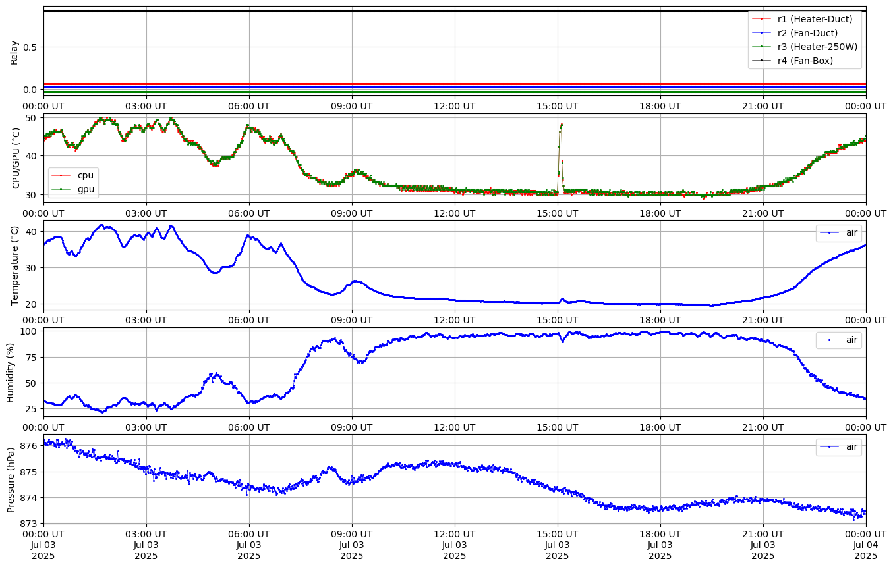This screenshot has height=567, width=893.
Task: Select the Temperature (°C) axis label
Action: [16, 265]
